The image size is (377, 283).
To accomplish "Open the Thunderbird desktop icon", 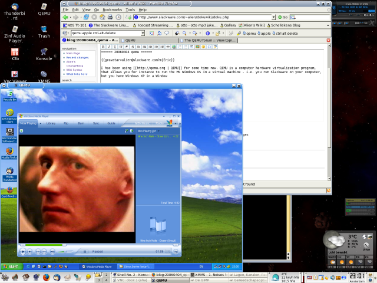I will [14, 11].
